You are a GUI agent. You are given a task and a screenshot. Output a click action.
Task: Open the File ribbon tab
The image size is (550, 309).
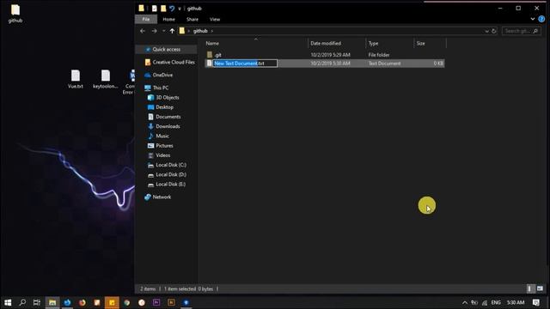[146, 19]
